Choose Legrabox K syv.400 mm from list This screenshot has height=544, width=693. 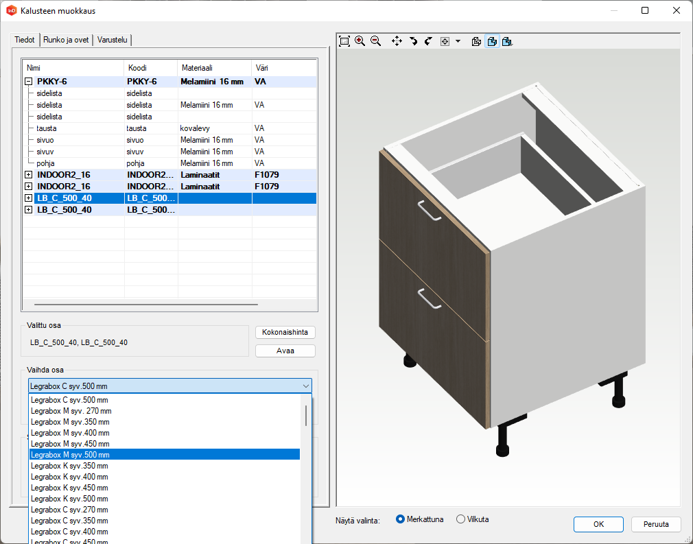click(69, 477)
